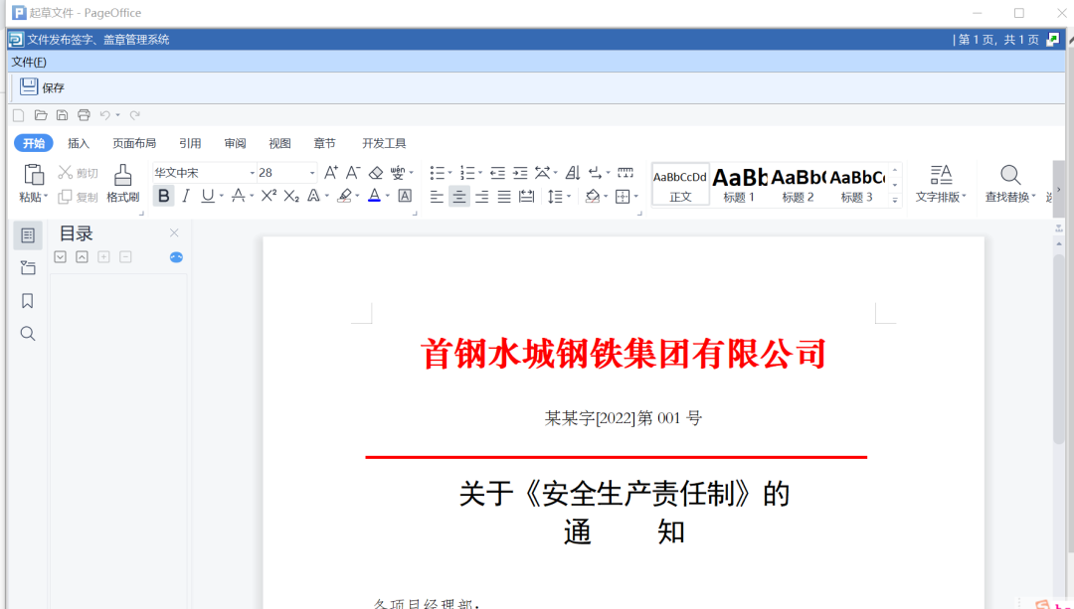Open the 文件(F) menu

[x=29, y=62]
